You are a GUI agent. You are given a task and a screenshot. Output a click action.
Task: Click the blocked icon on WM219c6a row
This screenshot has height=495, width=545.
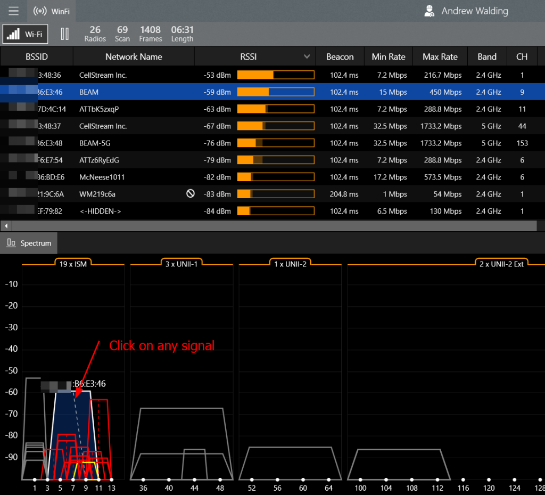[191, 194]
